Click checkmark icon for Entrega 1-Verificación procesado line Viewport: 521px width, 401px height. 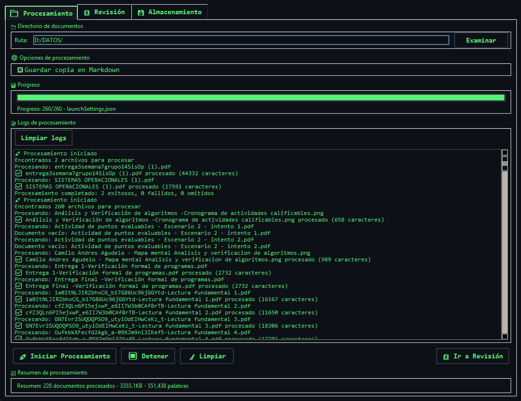19,273
